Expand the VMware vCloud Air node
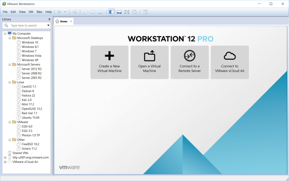Screen dimensions: 289x181 tap(5, 162)
